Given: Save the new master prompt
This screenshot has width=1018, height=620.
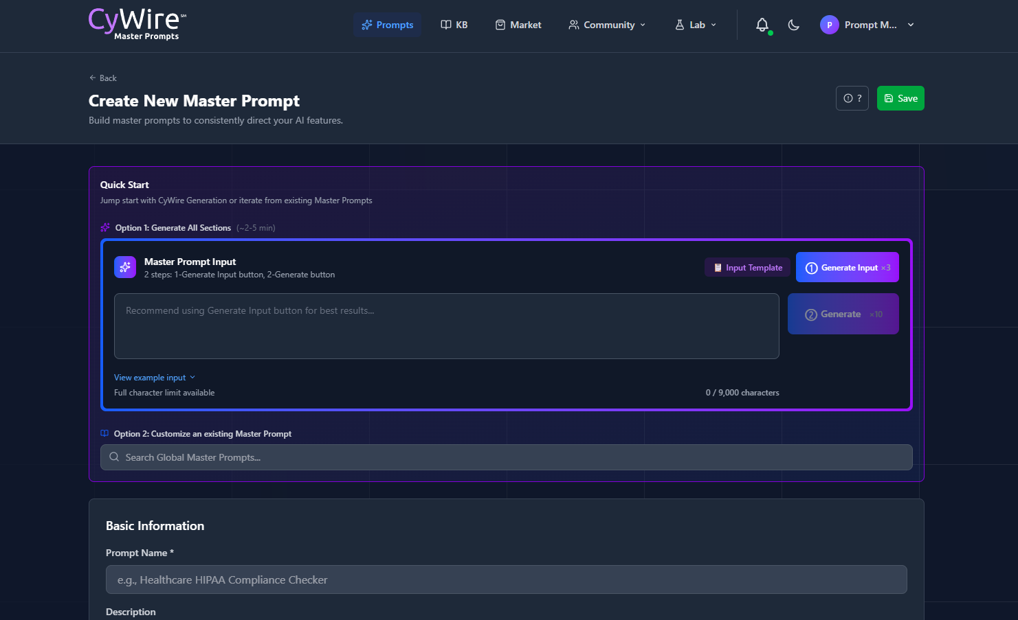Looking at the screenshot, I should click(900, 98).
